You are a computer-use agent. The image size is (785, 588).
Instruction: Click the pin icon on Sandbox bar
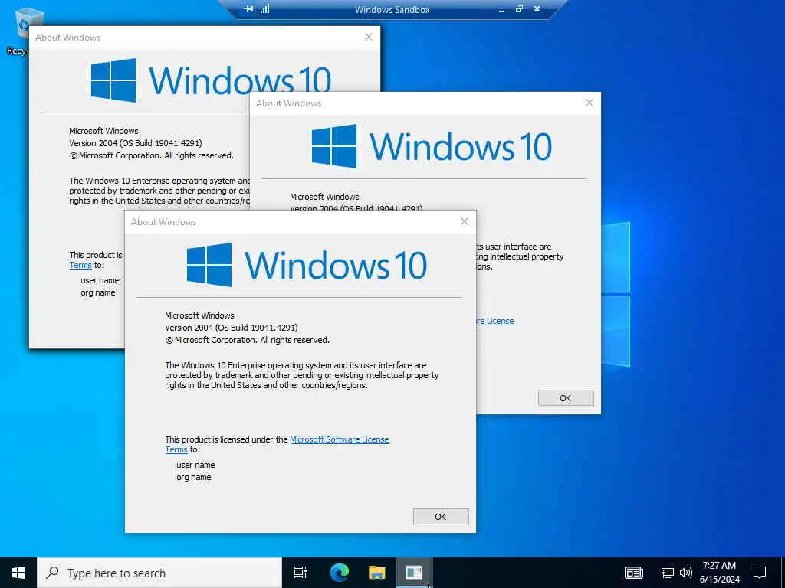249,9
